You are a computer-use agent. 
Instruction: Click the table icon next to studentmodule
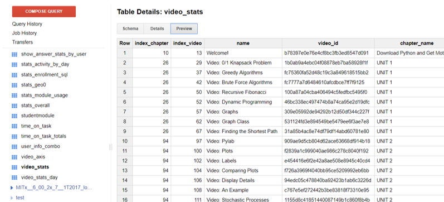point(14,116)
